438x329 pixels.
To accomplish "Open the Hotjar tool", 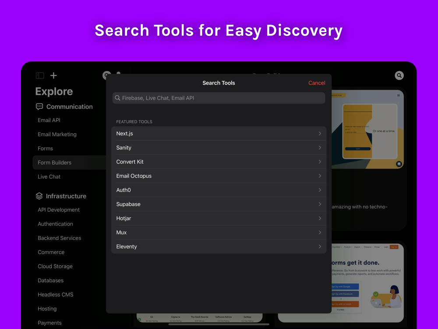I will pos(219,218).
